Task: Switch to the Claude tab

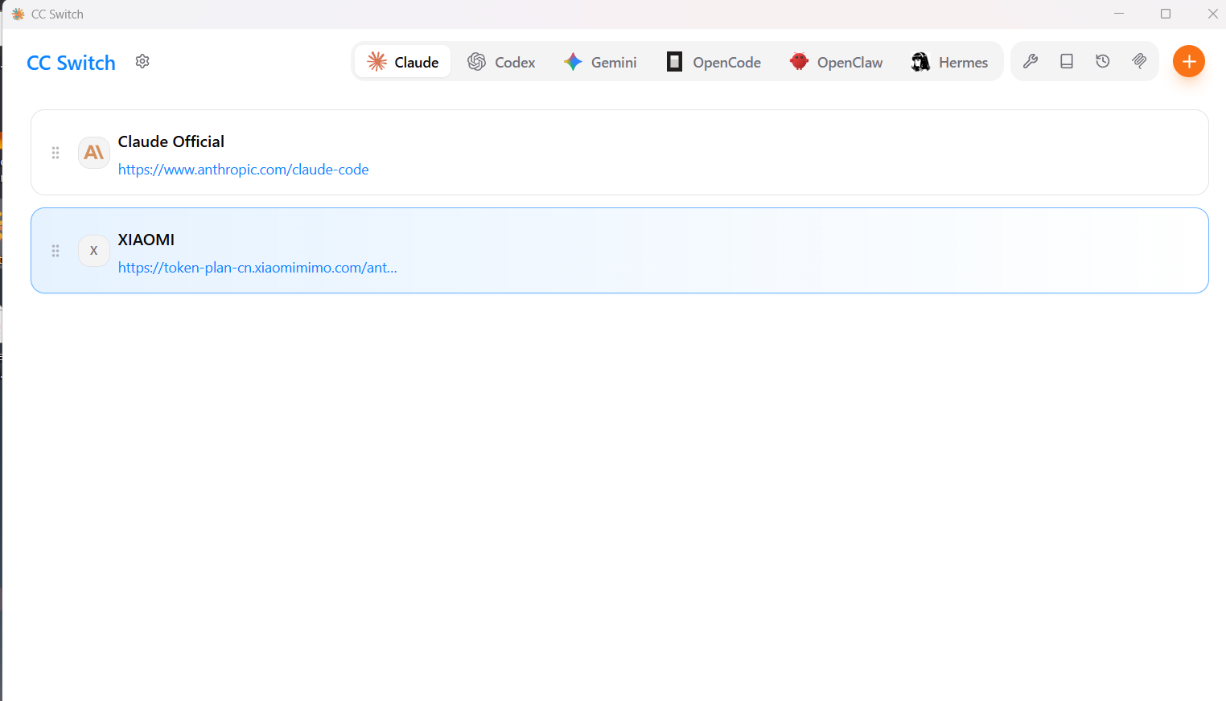Action: 403,62
